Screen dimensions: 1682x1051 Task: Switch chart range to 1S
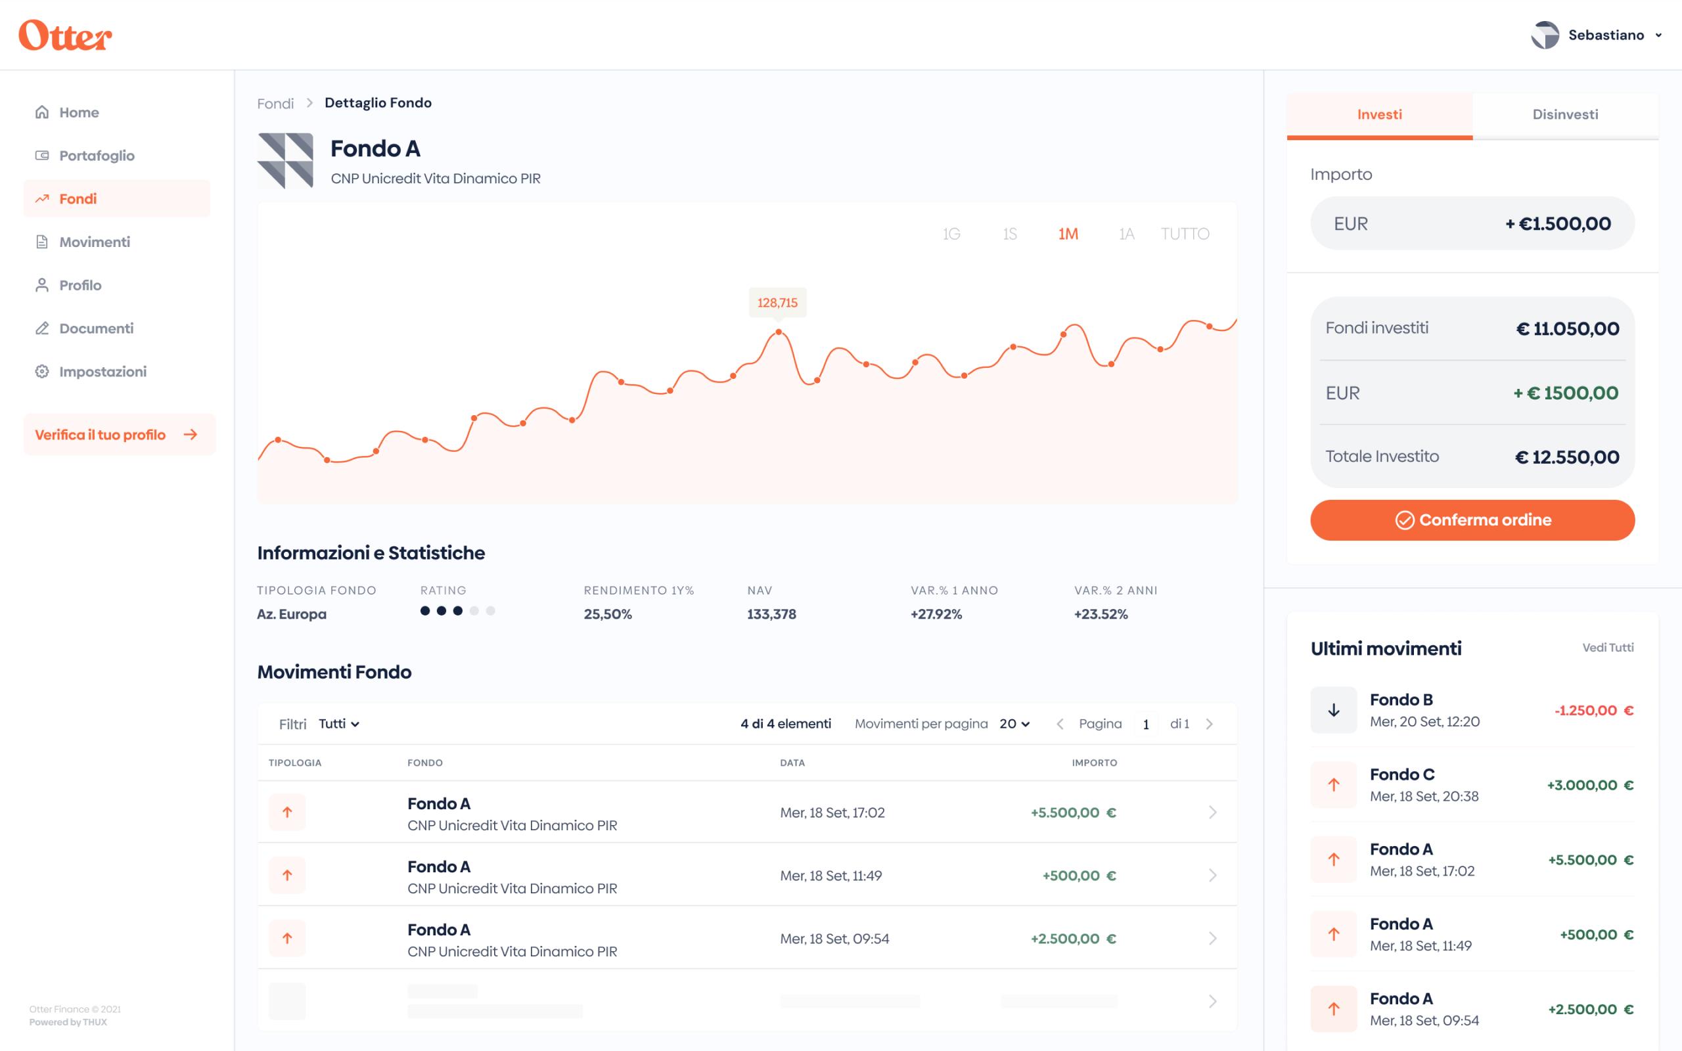tap(1009, 235)
